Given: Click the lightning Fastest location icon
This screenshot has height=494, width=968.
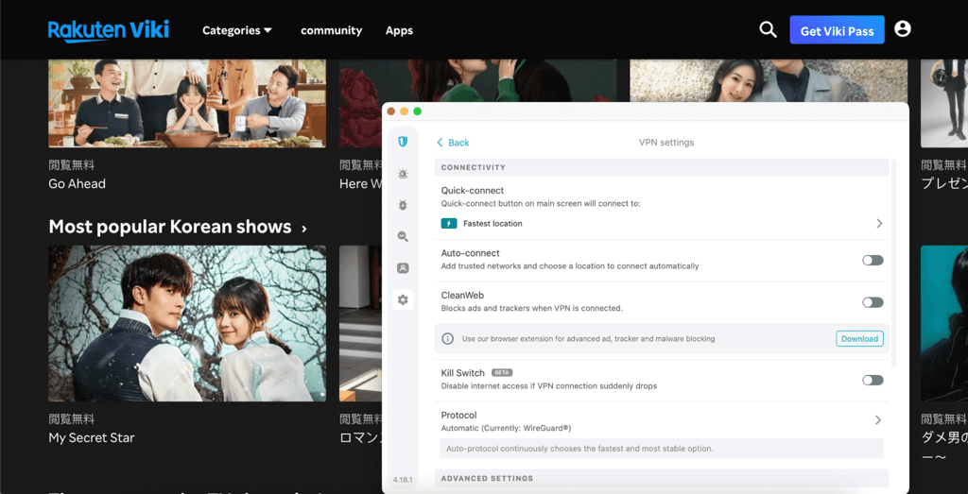Looking at the screenshot, I should point(449,223).
